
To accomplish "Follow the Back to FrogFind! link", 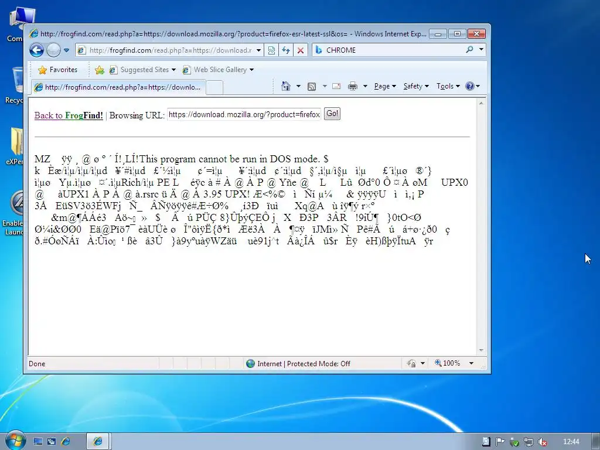I will (69, 115).
